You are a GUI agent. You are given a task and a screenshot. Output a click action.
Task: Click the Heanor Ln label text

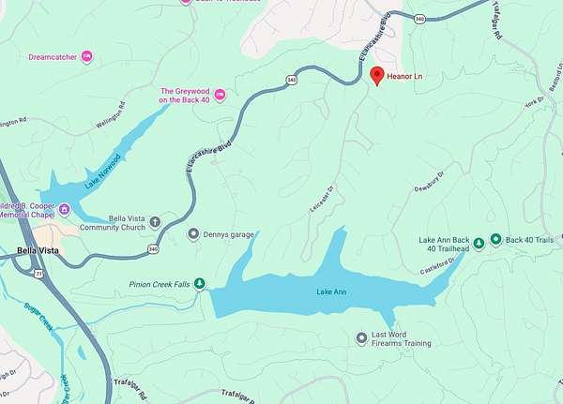pyautogui.click(x=404, y=76)
